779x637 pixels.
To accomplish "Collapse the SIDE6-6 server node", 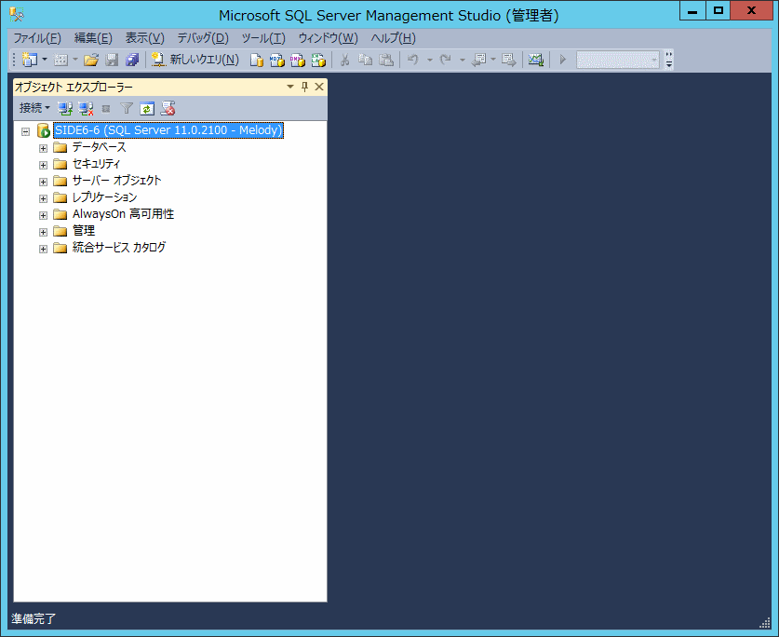I will [26, 131].
